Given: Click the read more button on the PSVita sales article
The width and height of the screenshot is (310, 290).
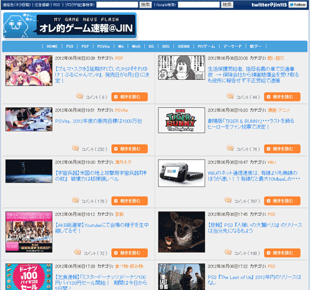Looking at the screenshot, I should [130, 149].
